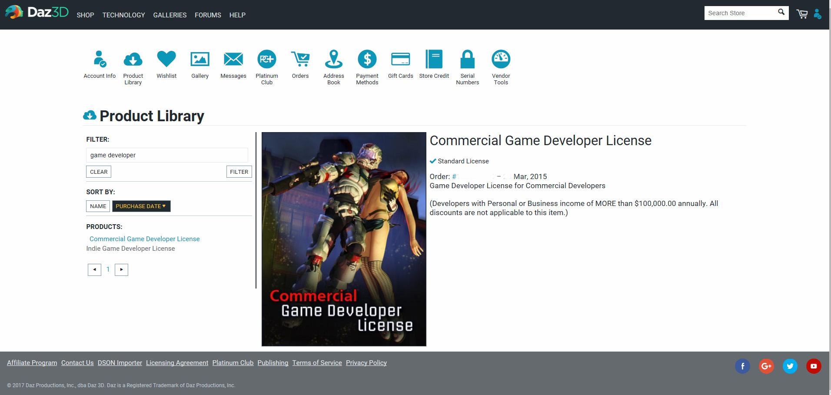Open the Wishlist heart icon
The image size is (831, 395).
click(166, 59)
